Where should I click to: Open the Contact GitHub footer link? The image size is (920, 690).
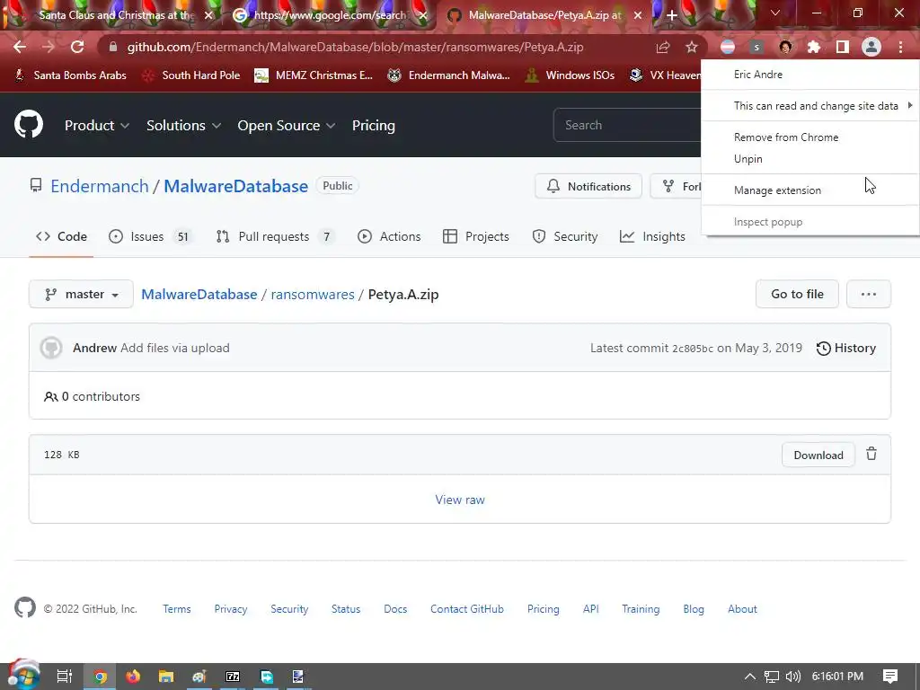point(467,609)
